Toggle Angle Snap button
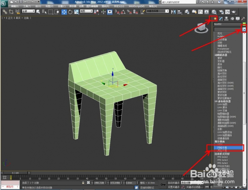Screen dimensions: 248x190 point(123,12)
